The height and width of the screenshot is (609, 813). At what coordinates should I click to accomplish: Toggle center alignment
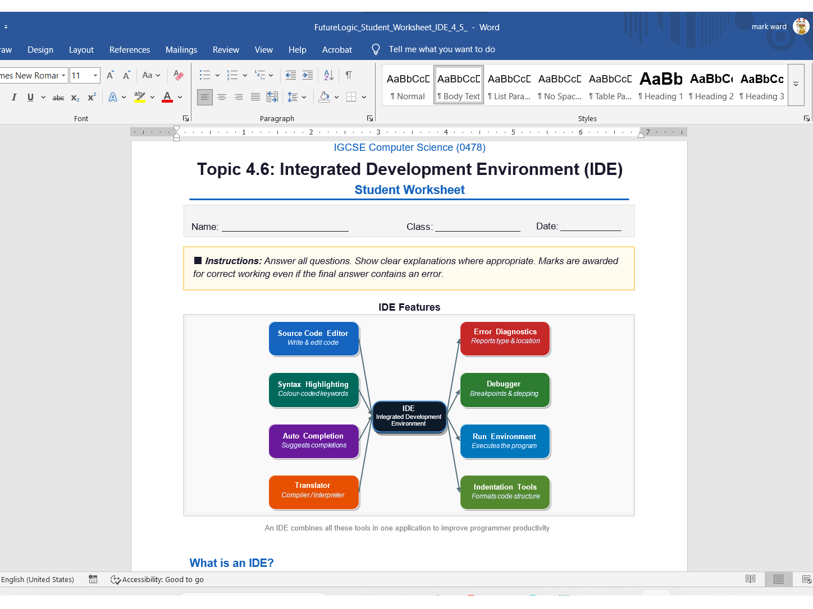222,97
